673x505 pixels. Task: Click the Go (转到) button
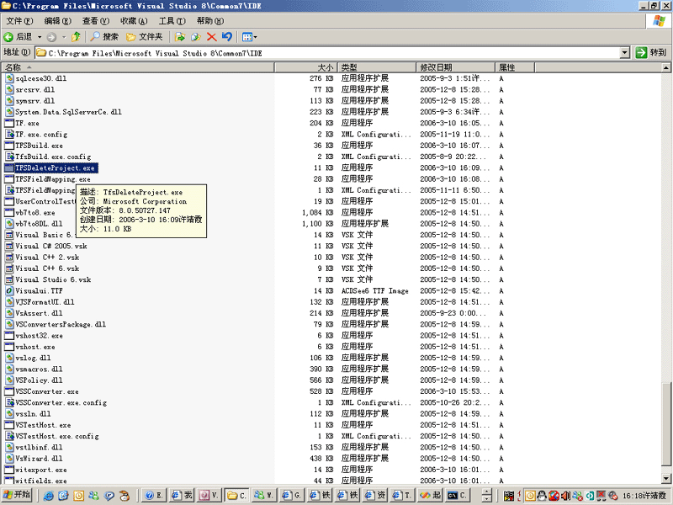[x=651, y=52]
